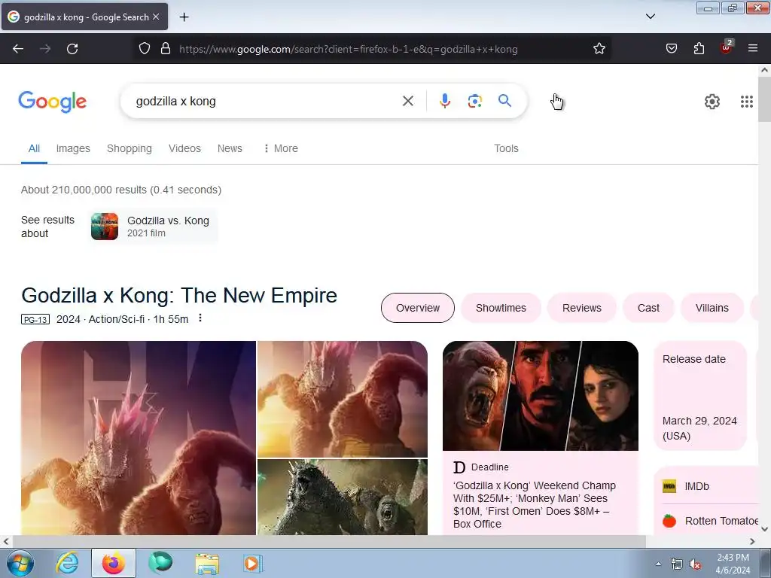Show hidden system tray icons arrow

click(658, 564)
